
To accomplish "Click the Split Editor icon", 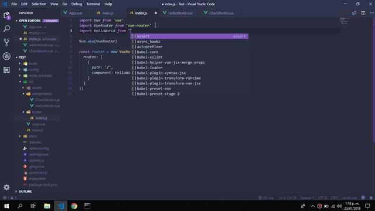I will pyautogui.click(x=363, y=13).
